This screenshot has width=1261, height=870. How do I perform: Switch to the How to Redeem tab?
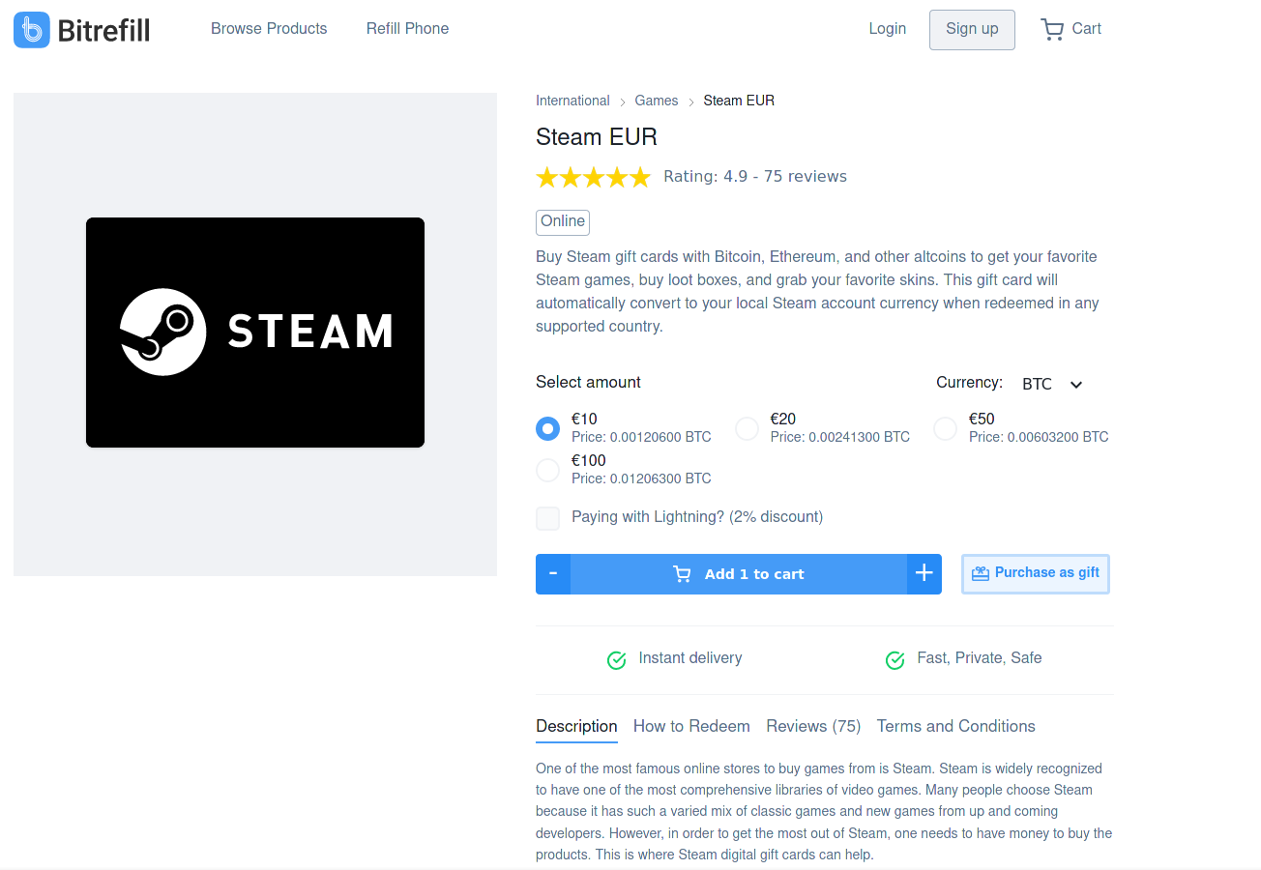point(691,726)
